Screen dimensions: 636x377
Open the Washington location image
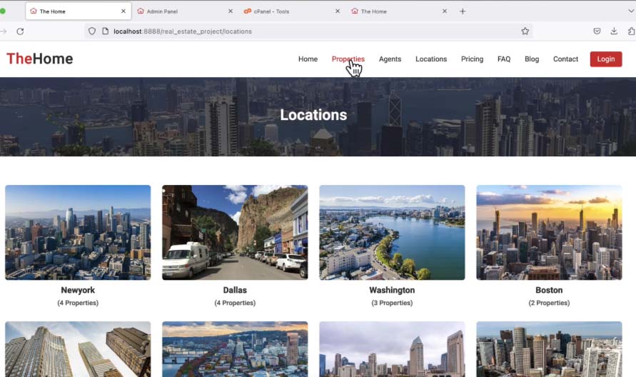coord(392,232)
